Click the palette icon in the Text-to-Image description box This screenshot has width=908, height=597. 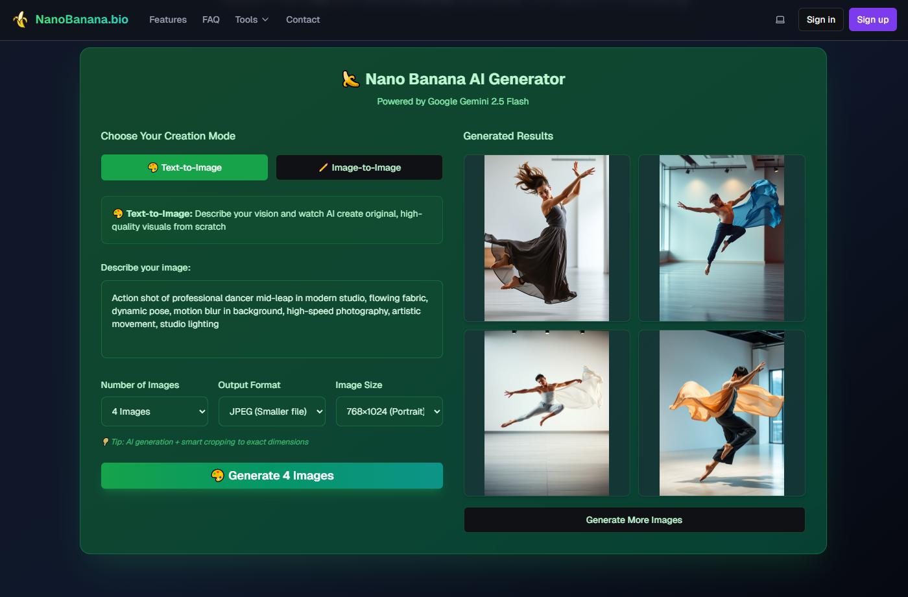(x=118, y=213)
